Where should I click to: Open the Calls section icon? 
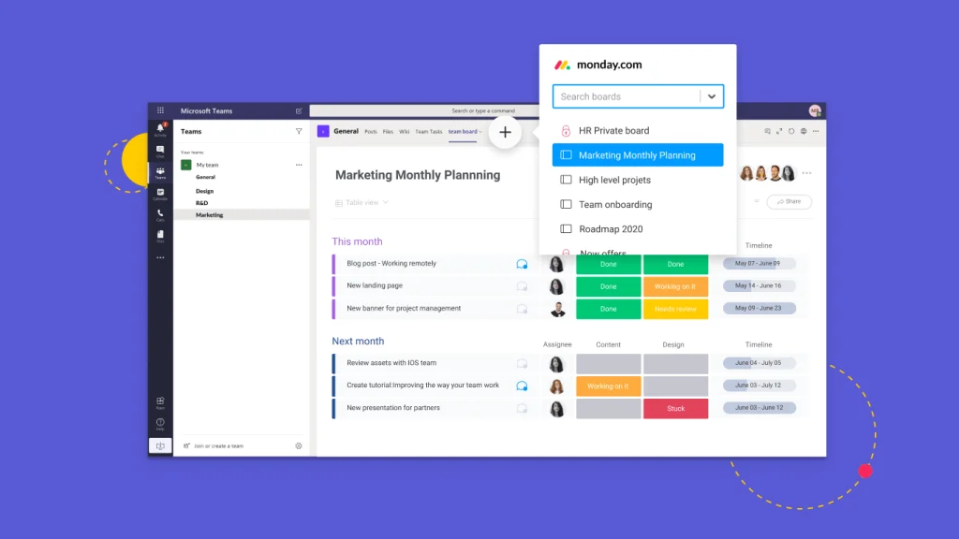(x=160, y=214)
